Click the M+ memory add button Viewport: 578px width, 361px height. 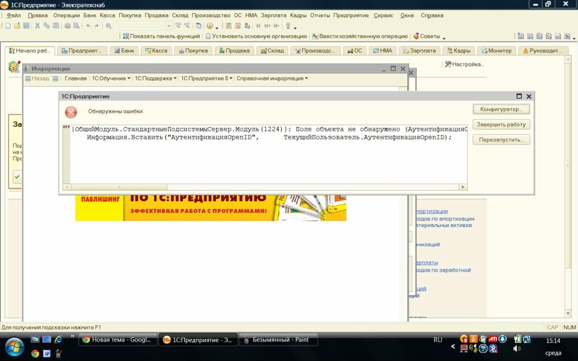click(x=267, y=26)
